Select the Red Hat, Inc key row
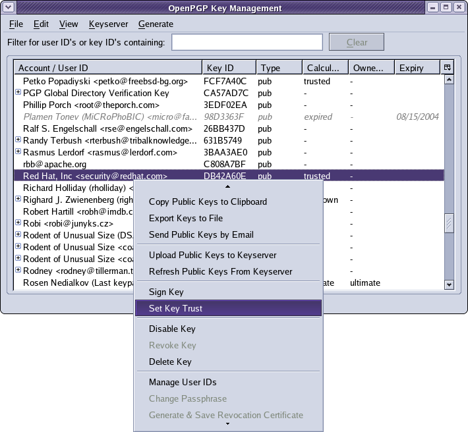Screen dimensions: 468x432 [x=229, y=176]
